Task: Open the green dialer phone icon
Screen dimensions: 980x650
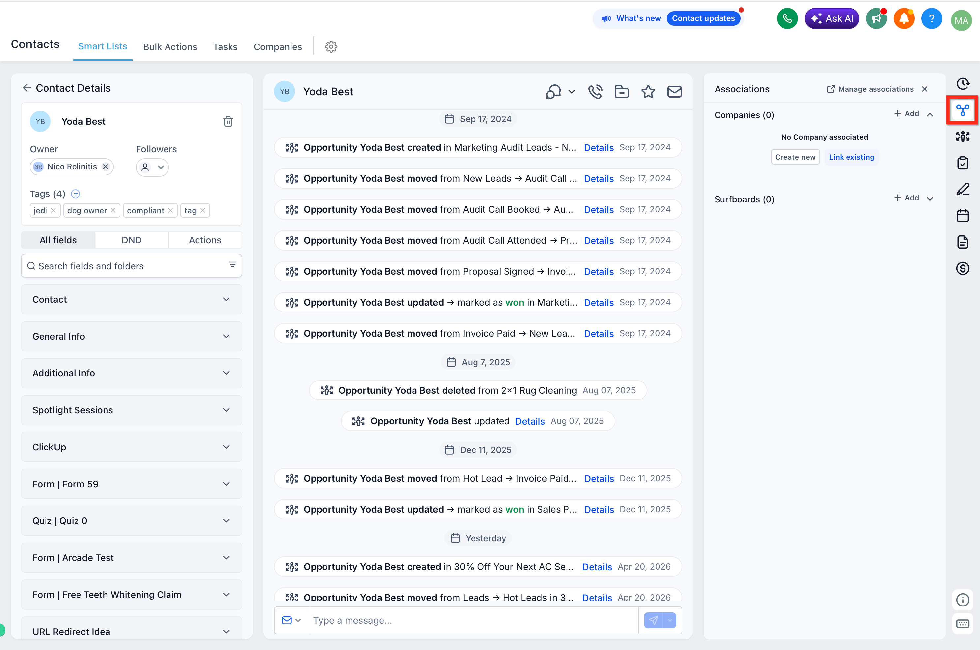Action: click(787, 19)
